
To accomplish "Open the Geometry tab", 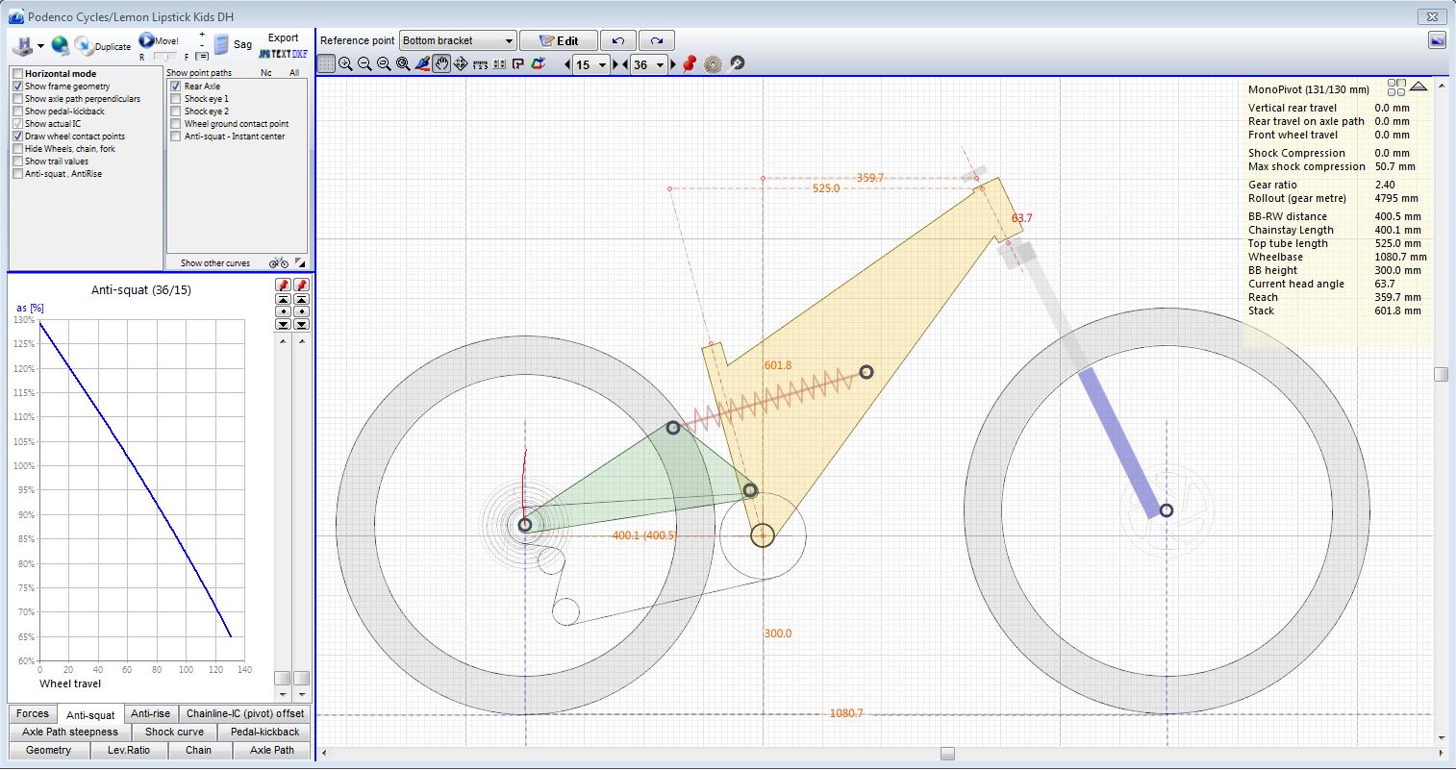I will [x=49, y=750].
